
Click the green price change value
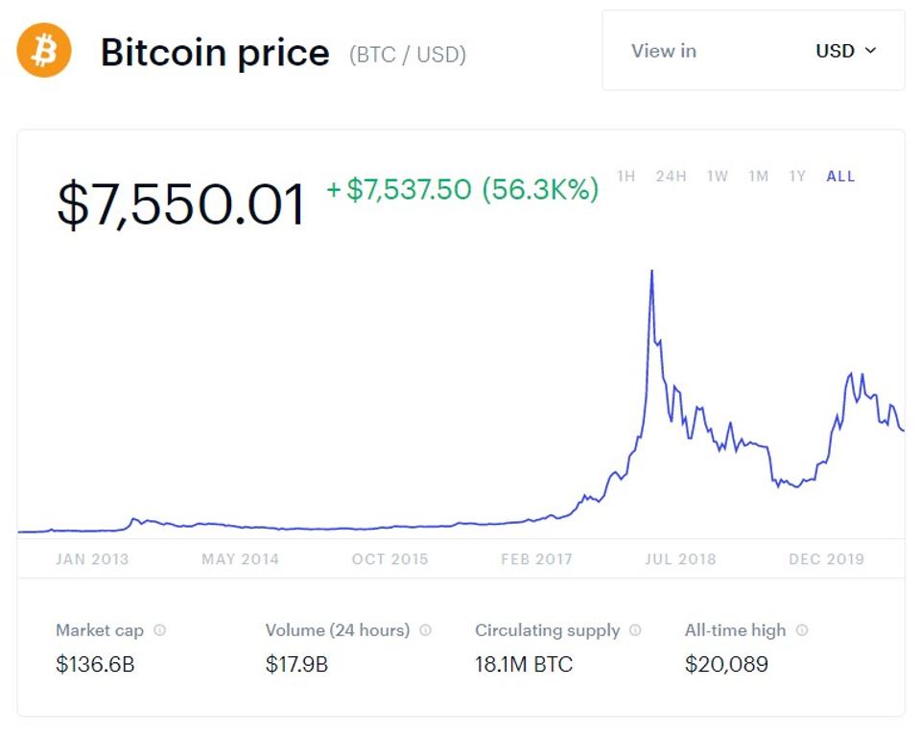click(x=460, y=191)
